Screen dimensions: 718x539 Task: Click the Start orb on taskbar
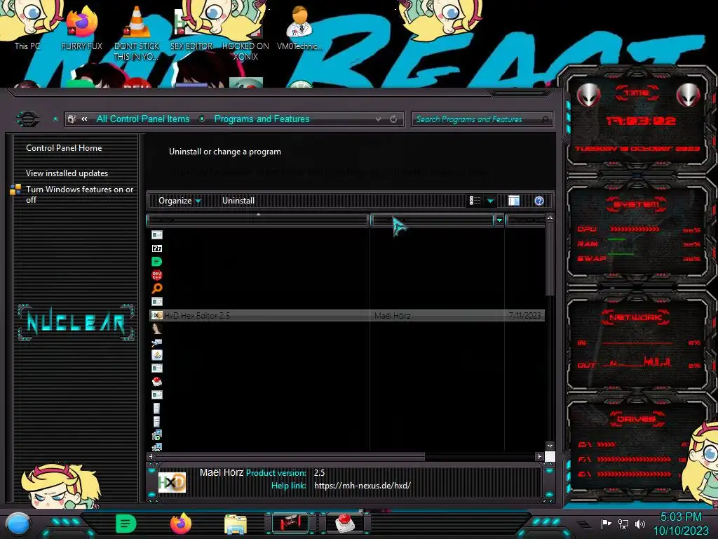tap(18, 524)
